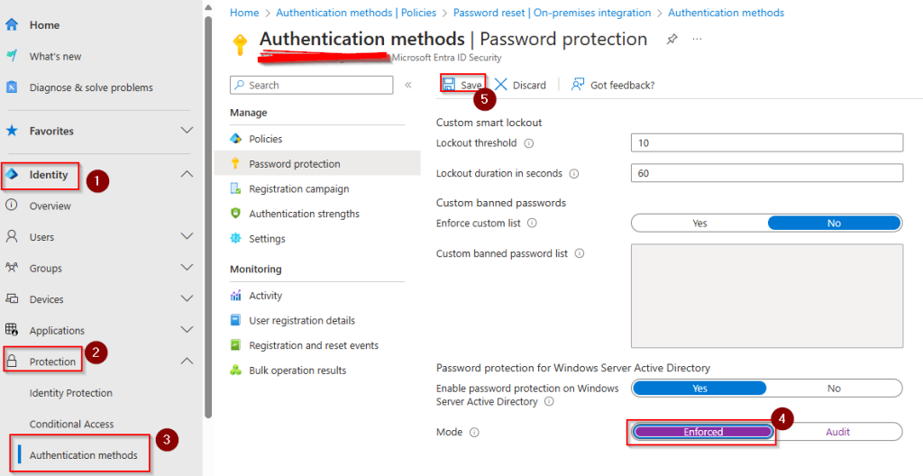Screen dimensions: 923x476
Task: Collapse the menu with the double-chevron icon
Action: [x=407, y=85]
